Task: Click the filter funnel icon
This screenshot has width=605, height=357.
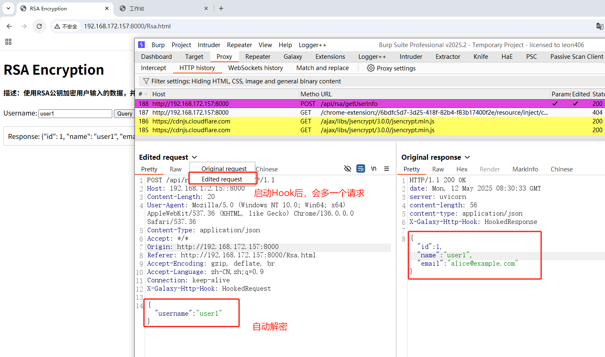Action: coord(146,81)
